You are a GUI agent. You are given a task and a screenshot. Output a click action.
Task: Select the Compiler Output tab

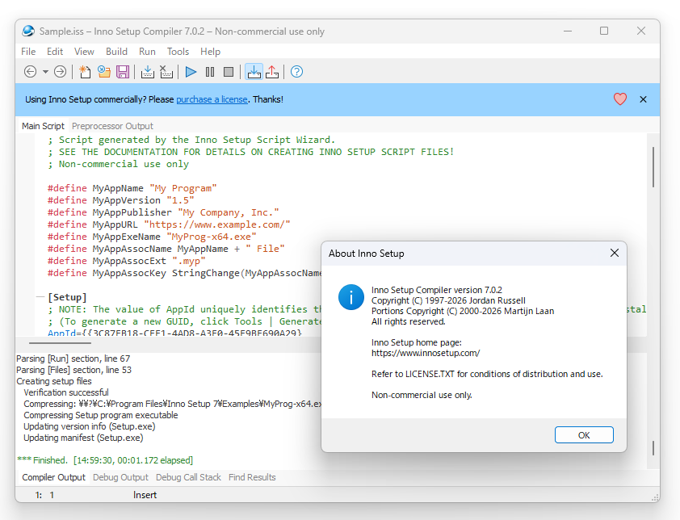54,477
